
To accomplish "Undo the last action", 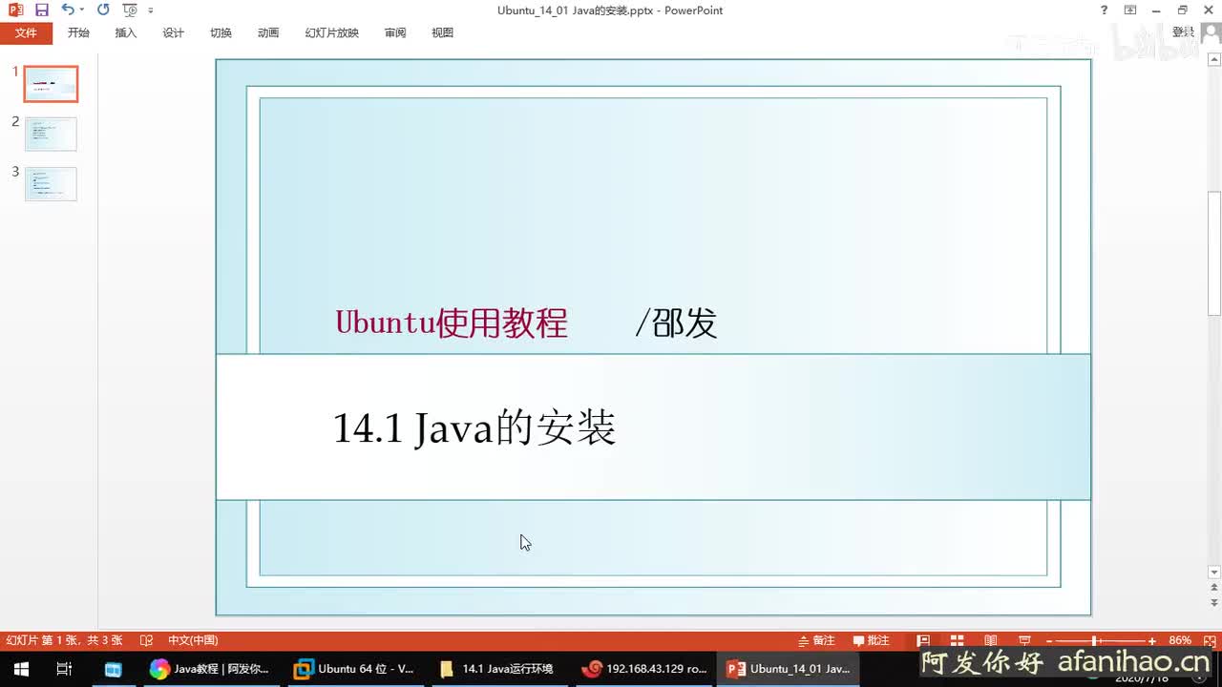I will tap(67, 10).
